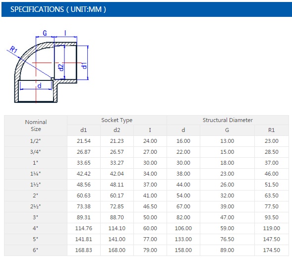This screenshot has width=292, height=258.
Task: Click the cell value 13.00
Action: coord(227,141)
